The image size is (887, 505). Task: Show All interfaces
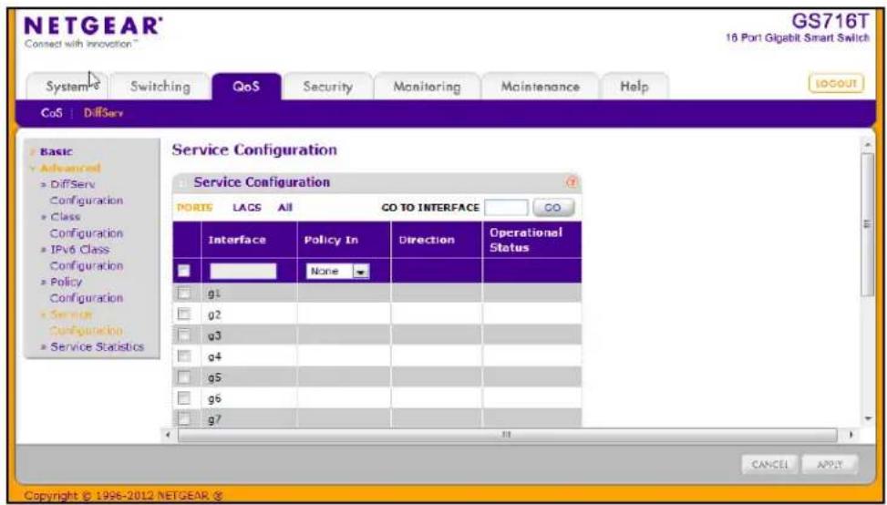pyautogui.click(x=285, y=208)
